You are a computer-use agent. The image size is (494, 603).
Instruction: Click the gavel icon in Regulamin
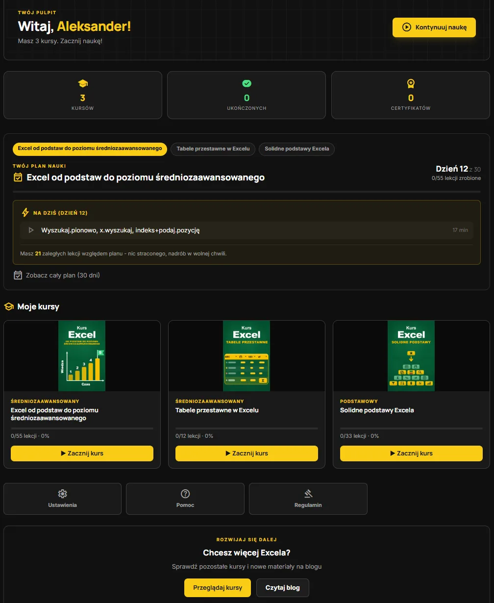pyautogui.click(x=308, y=494)
